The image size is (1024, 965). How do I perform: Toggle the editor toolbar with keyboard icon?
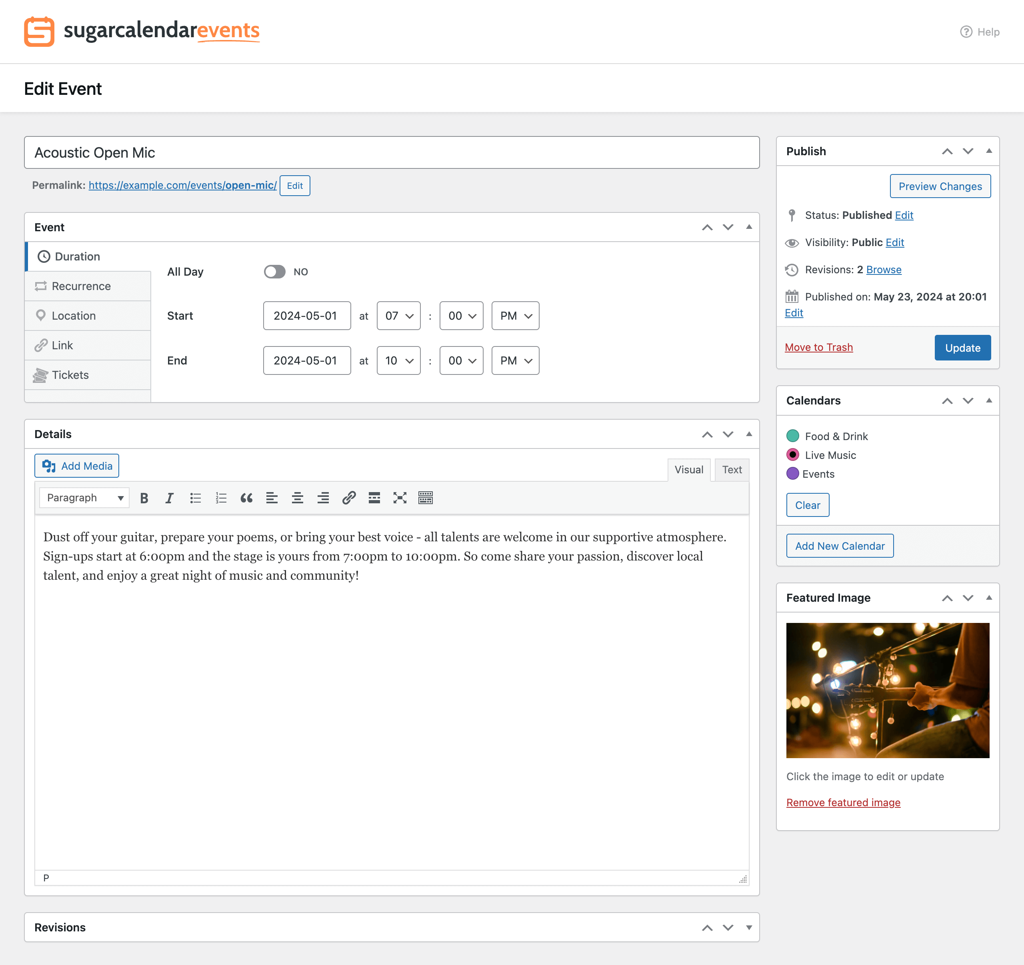pos(426,498)
